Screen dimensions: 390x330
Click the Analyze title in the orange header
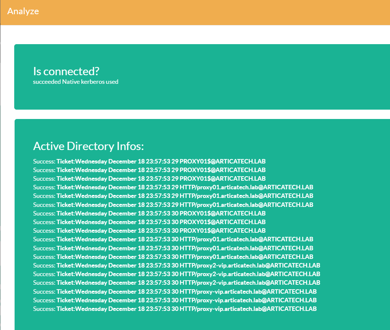[23, 11]
